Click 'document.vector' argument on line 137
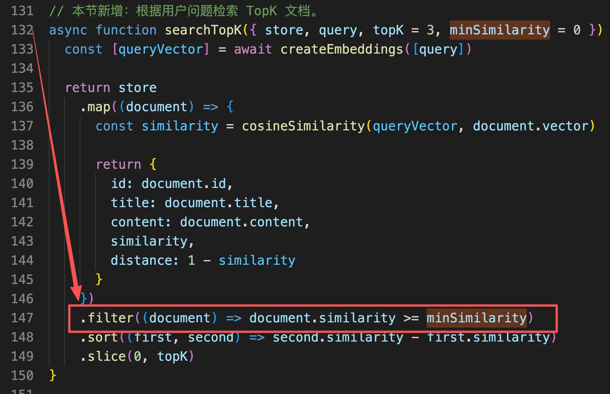Screen dimensions: 610x394 pos(531,126)
